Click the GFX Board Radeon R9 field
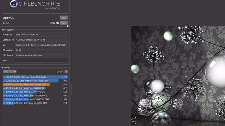The width and height of the screenshot is (225, 126). 41,55
